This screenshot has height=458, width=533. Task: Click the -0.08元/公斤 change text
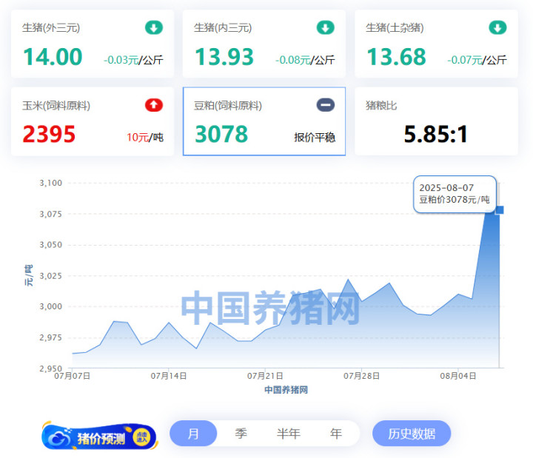coord(305,60)
